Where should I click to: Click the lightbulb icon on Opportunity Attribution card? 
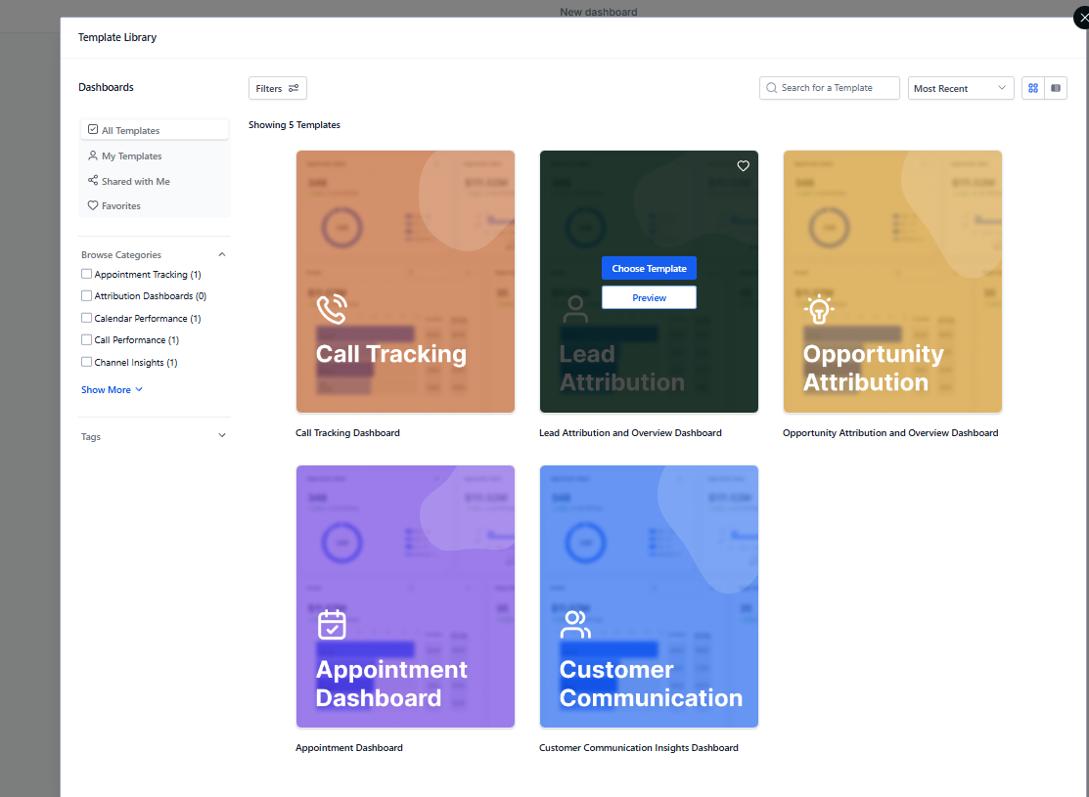tap(818, 309)
